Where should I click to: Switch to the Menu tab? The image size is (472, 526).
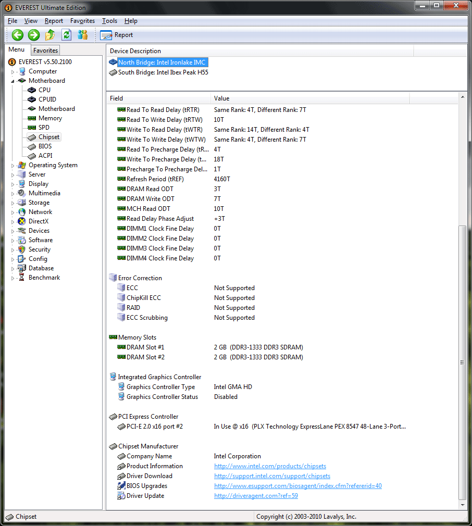(x=17, y=49)
